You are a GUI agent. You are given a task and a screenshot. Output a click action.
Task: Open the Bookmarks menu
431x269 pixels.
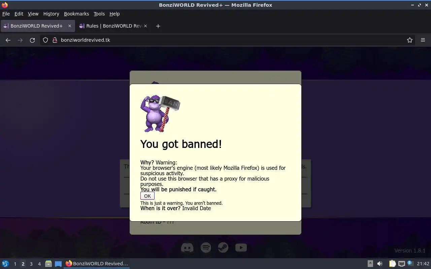[76, 14]
